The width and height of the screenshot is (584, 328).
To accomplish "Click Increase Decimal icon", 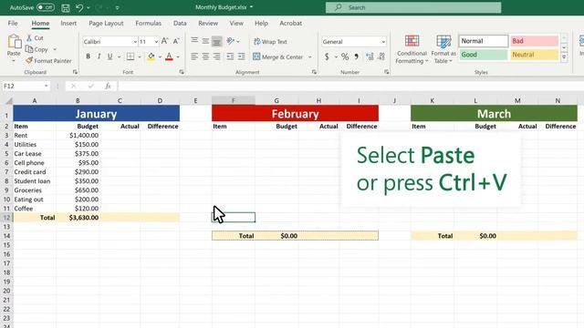I will click(x=370, y=56).
